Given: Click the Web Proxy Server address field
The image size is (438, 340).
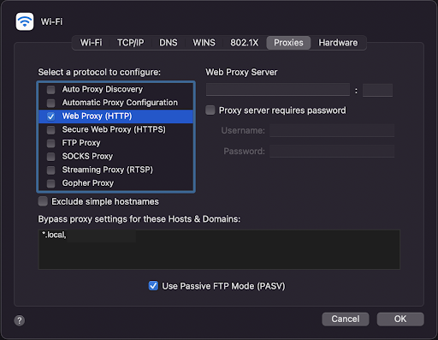Looking at the screenshot, I should pyautogui.click(x=278, y=90).
